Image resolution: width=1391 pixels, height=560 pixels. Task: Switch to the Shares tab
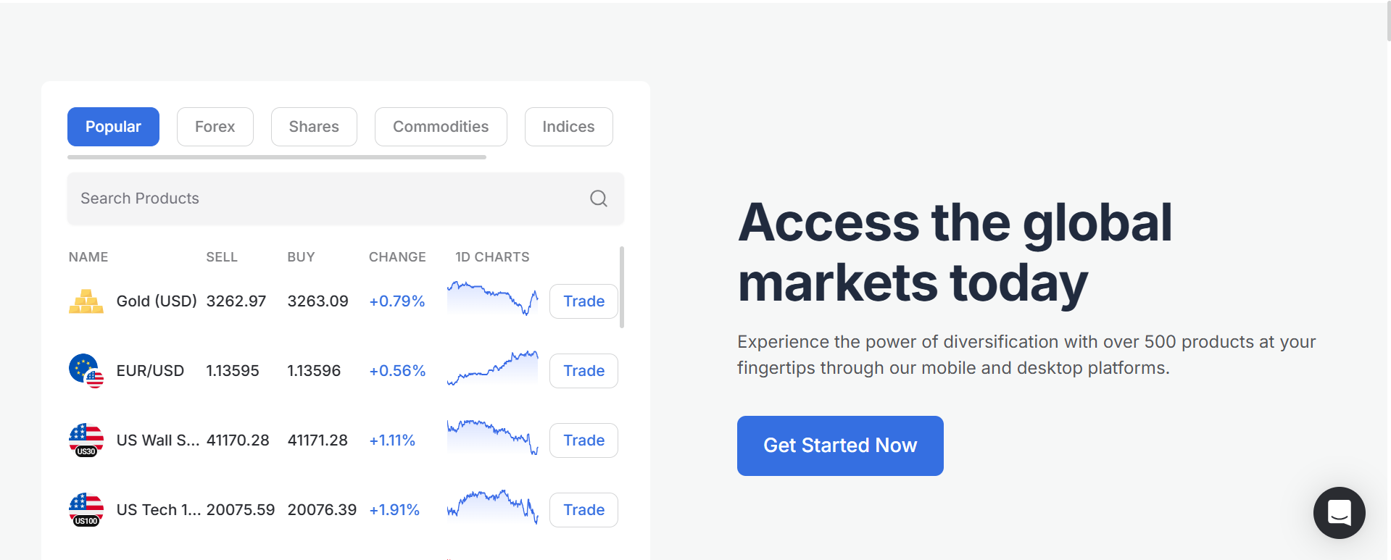pos(313,126)
